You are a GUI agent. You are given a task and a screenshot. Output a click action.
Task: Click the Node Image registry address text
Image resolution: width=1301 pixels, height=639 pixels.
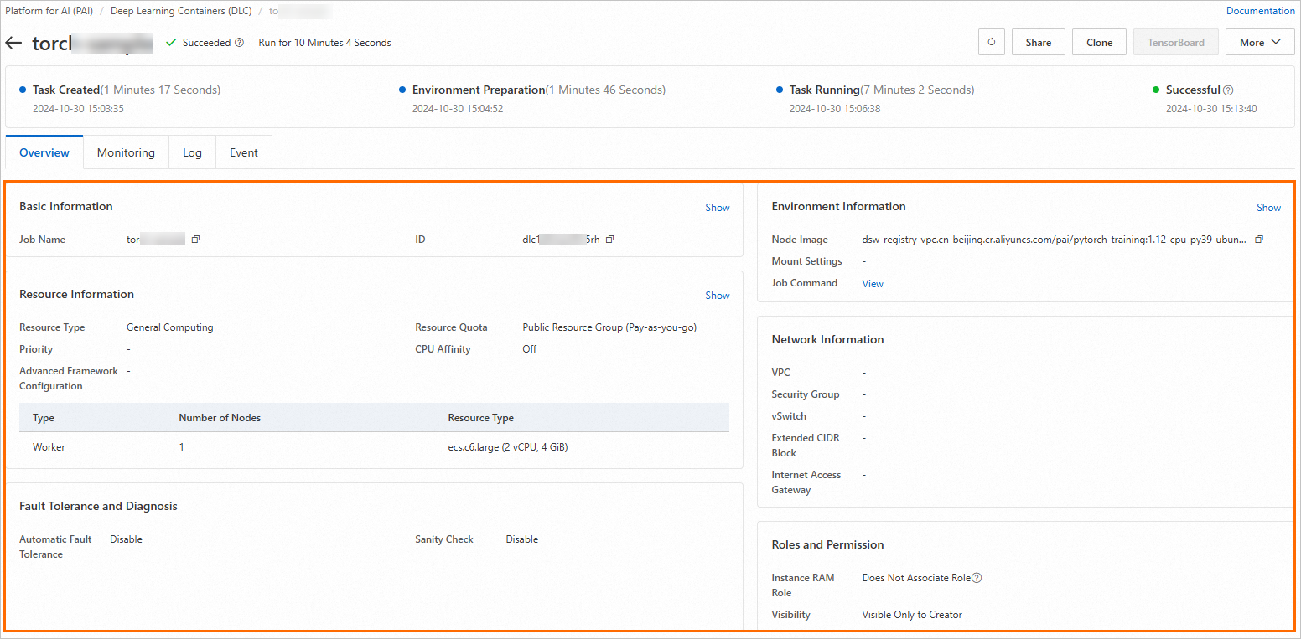(x=1055, y=240)
